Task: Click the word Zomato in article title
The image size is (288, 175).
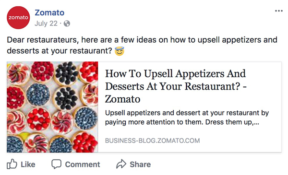Action: pos(122,99)
